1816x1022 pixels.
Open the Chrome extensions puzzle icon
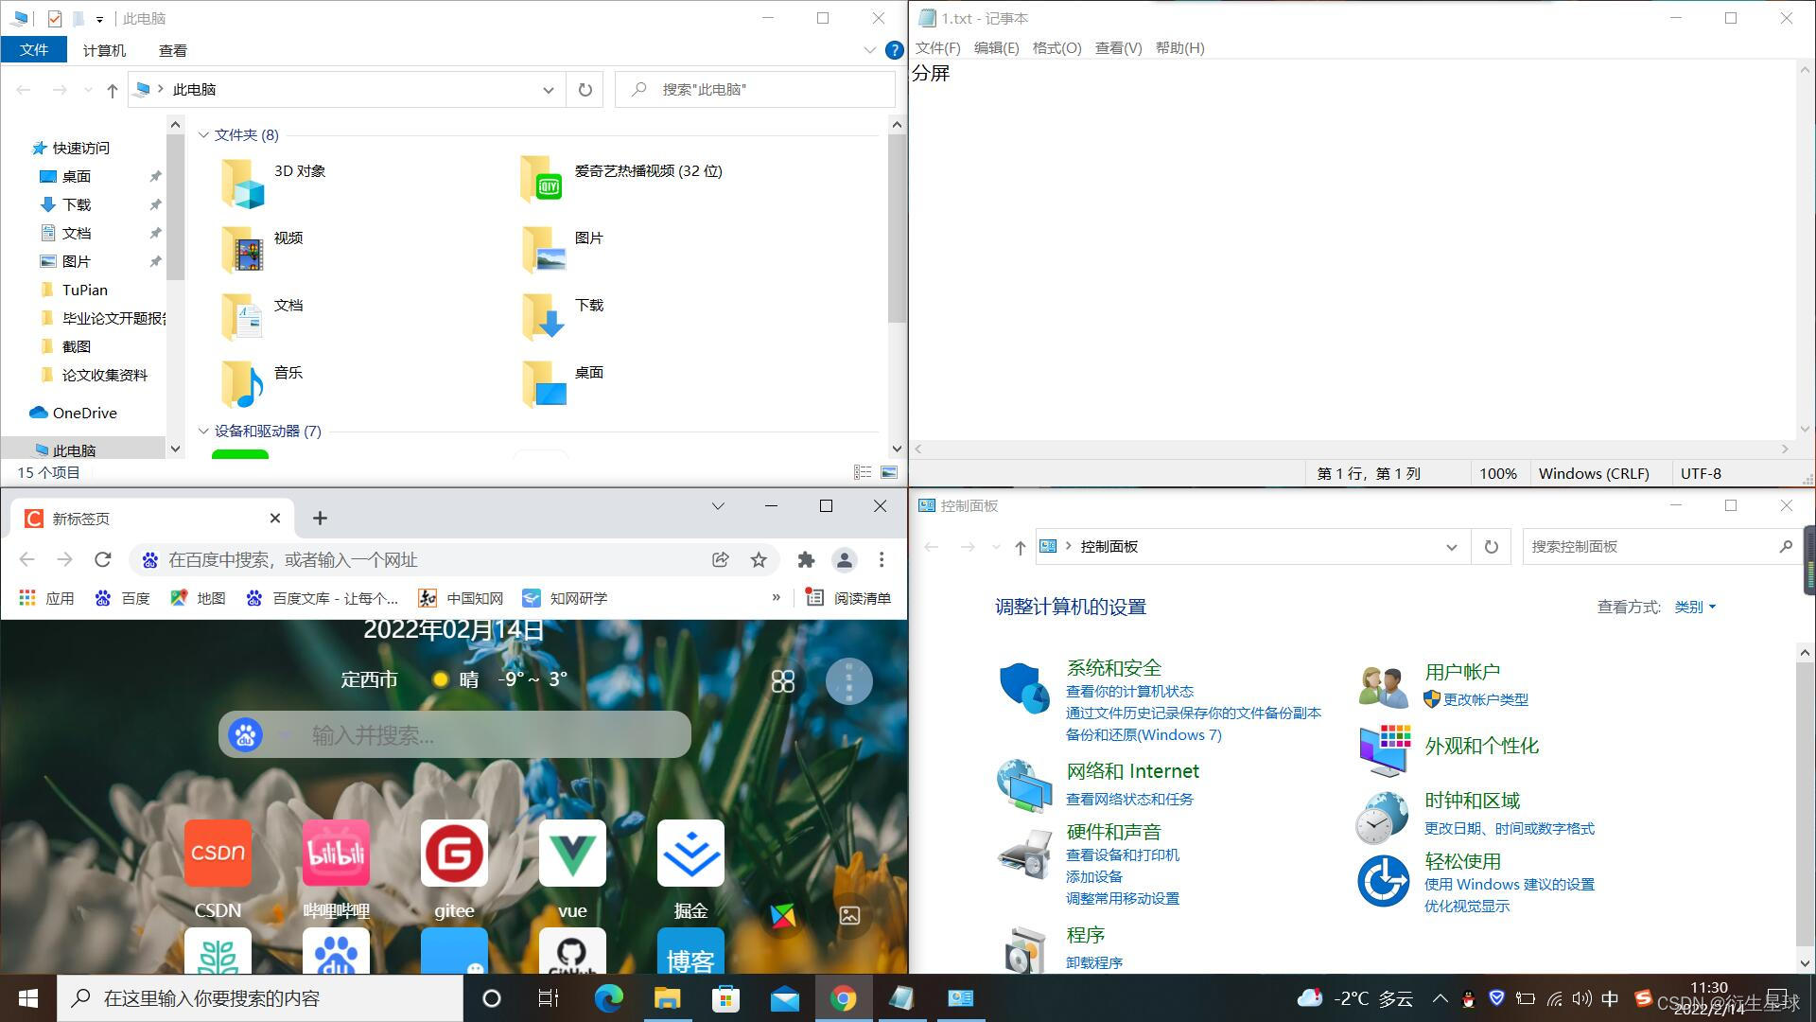806,559
